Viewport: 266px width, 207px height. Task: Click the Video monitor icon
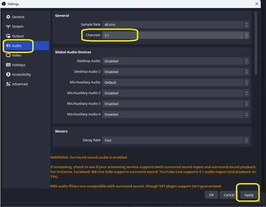8,55
